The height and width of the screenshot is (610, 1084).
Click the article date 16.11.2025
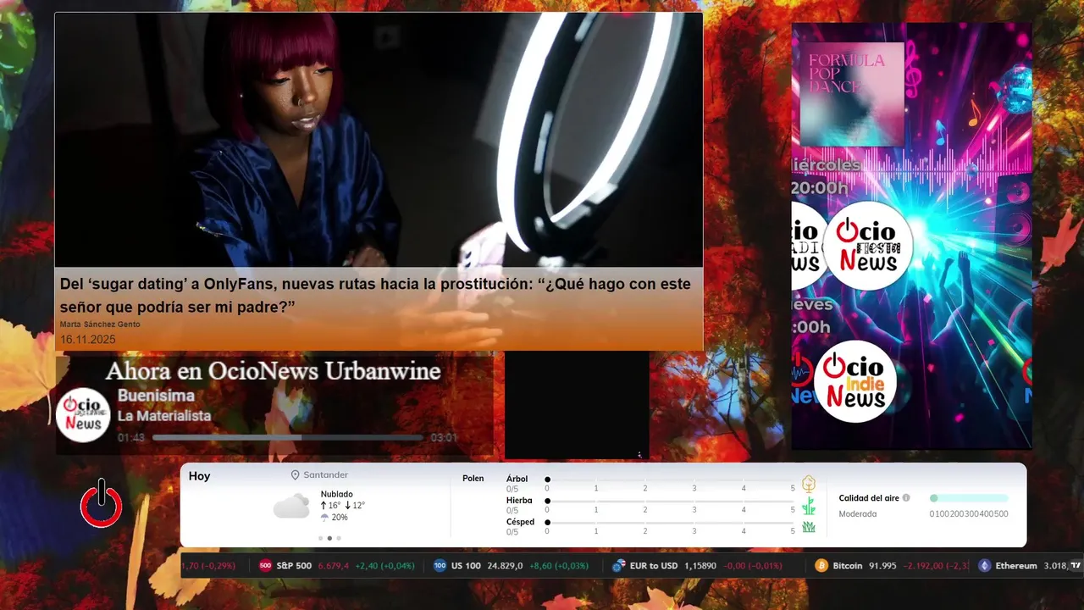click(87, 340)
